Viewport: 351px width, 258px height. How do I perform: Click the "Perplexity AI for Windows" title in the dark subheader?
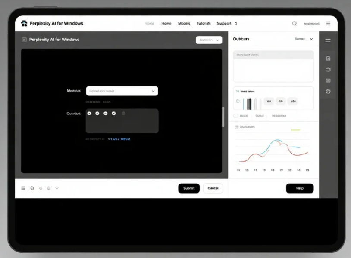click(x=54, y=40)
